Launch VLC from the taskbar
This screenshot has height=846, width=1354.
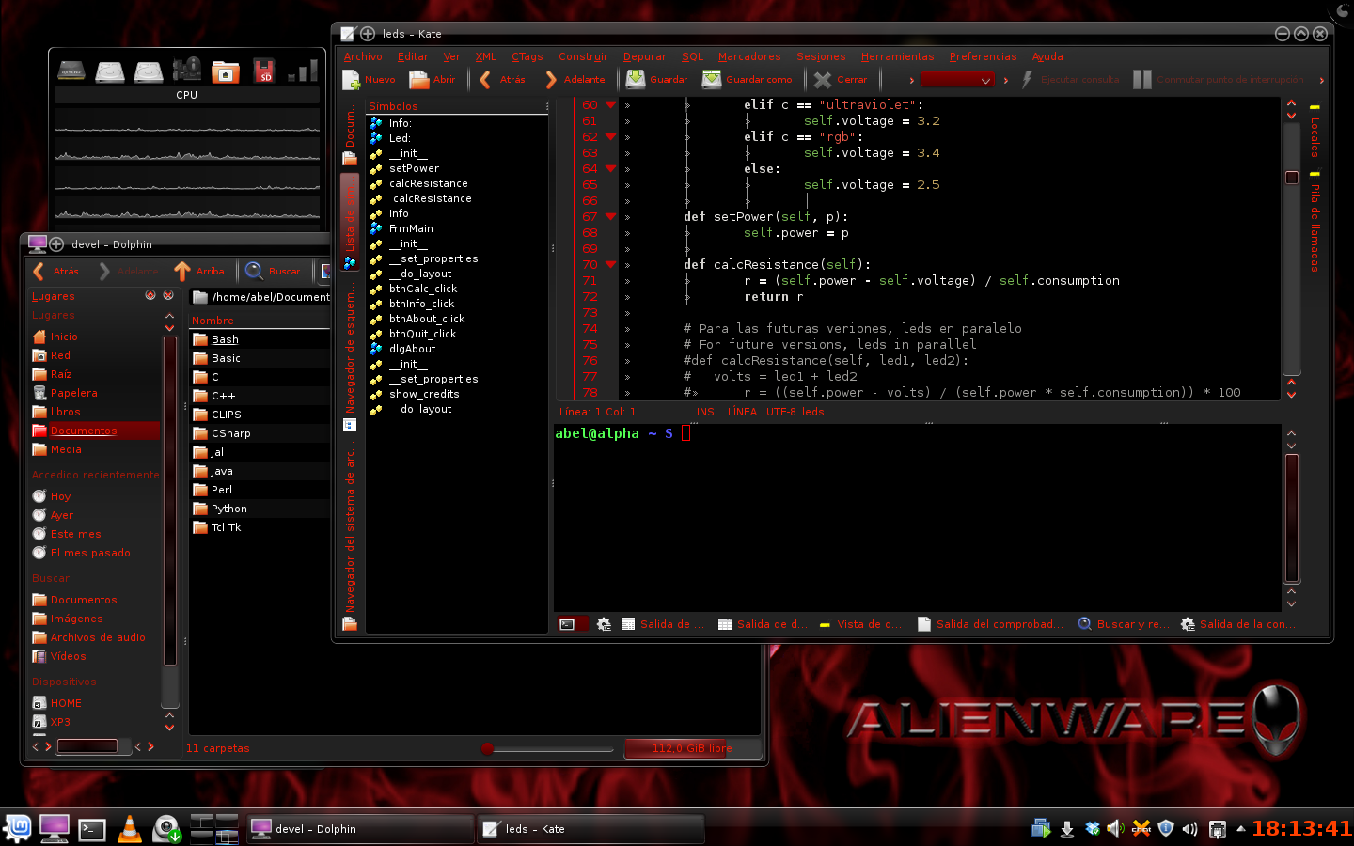pos(129,828)
